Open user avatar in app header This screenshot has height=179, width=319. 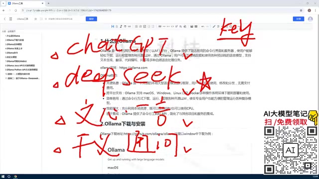[310, 19]
